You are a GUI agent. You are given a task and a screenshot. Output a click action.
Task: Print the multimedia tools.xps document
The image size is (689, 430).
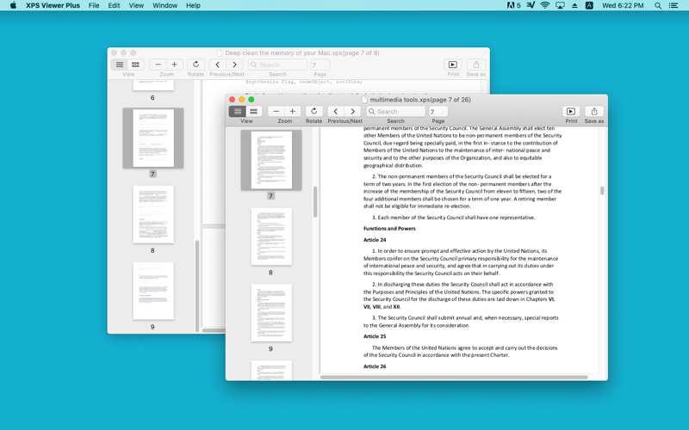tap(571, 112)
